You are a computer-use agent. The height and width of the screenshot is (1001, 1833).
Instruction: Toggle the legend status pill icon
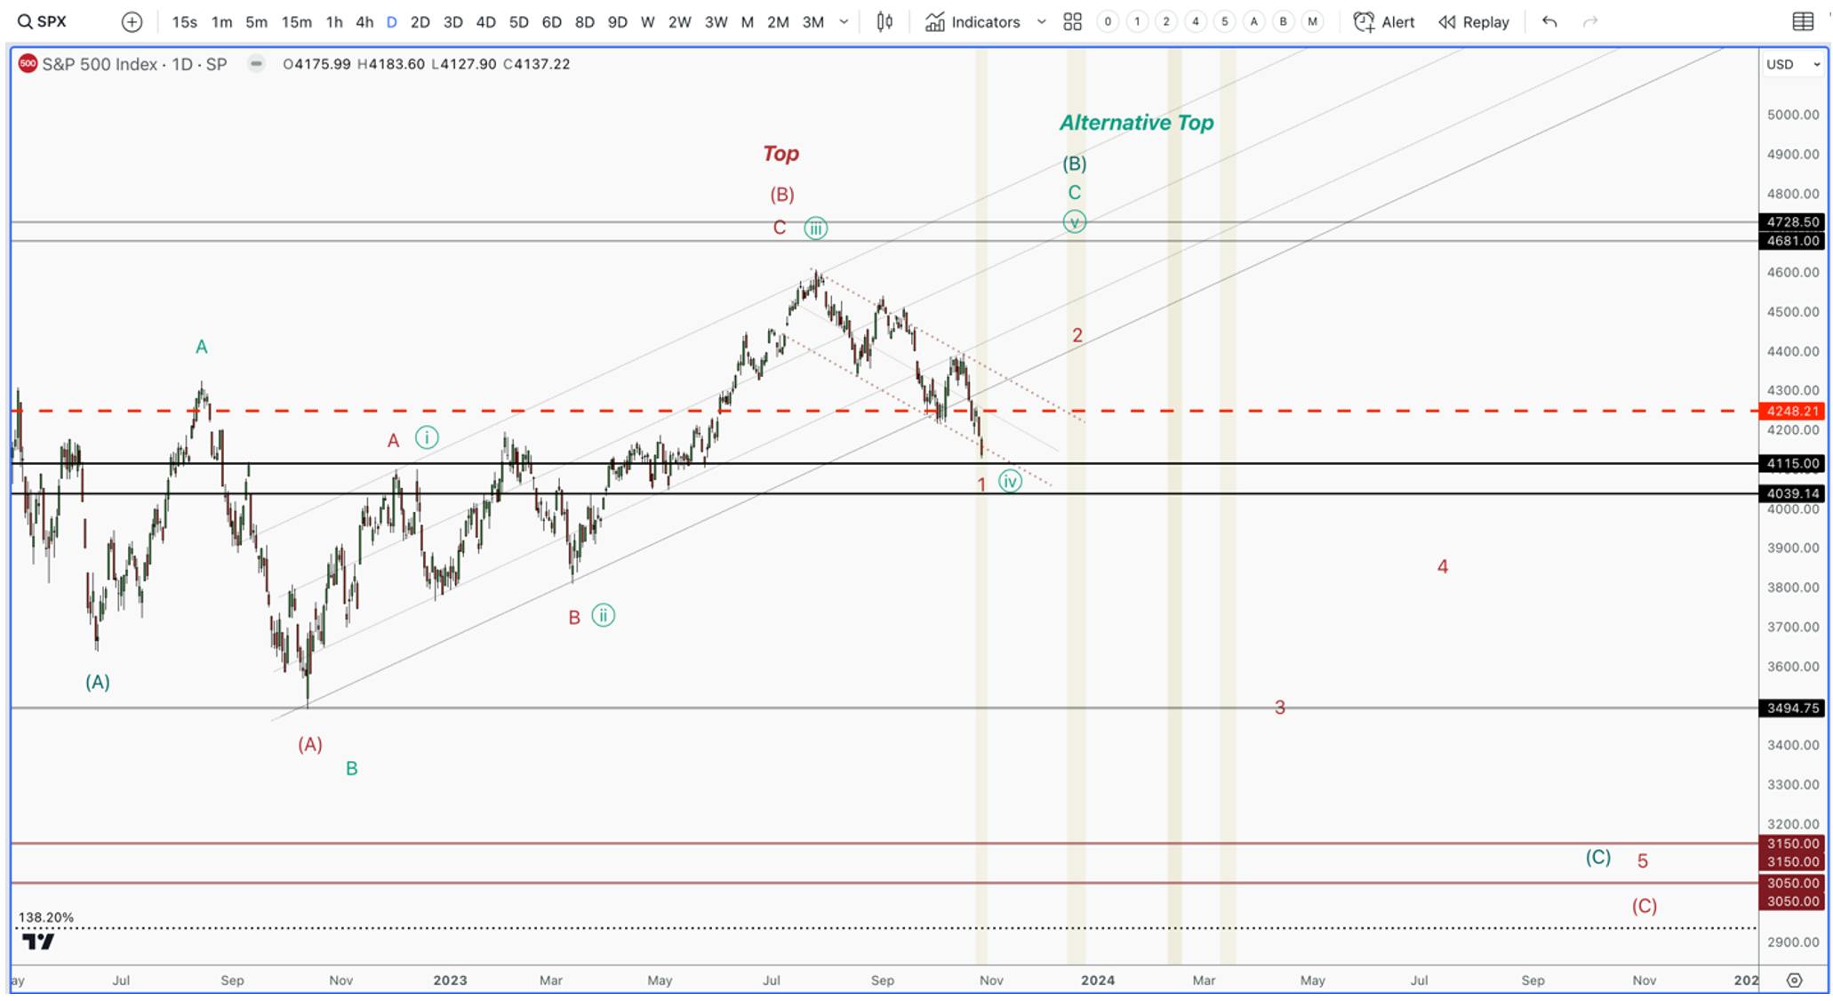tap(256, 63)
